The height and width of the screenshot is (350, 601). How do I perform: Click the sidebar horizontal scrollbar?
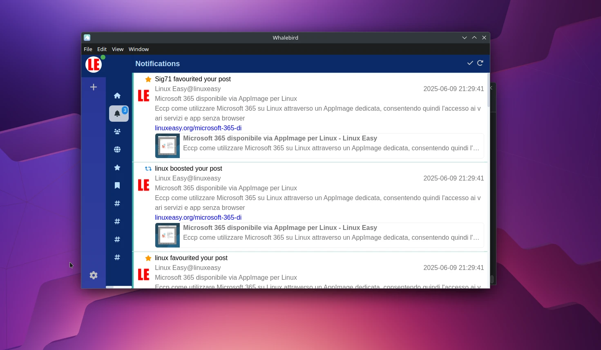coord(119,287)
